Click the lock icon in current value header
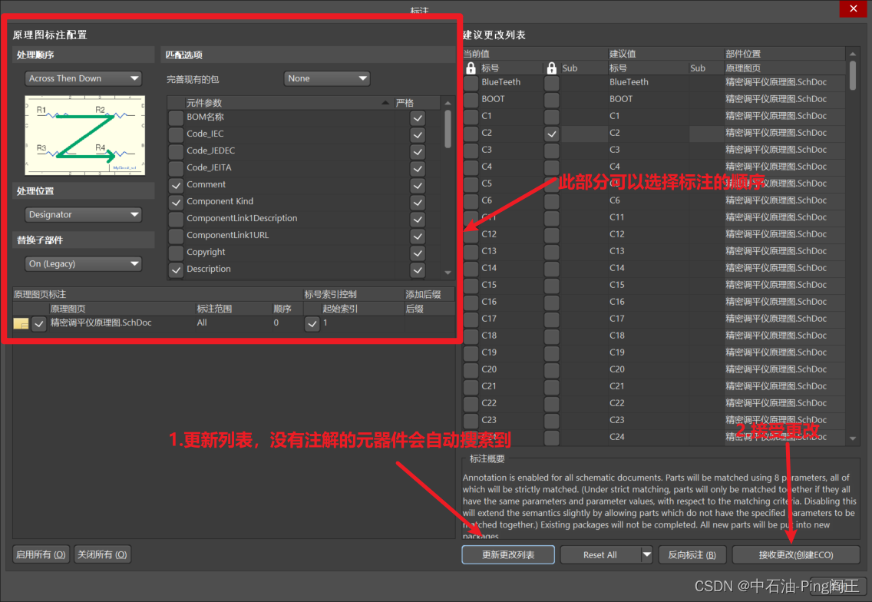 471,68
